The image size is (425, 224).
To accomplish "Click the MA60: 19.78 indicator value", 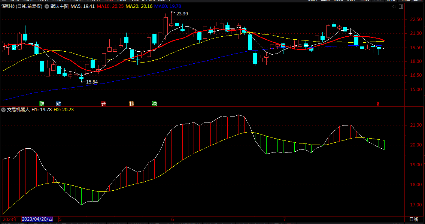I will [168, 6].
